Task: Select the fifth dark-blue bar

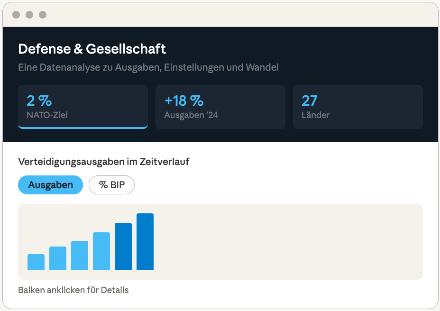Action: (123, 247)
